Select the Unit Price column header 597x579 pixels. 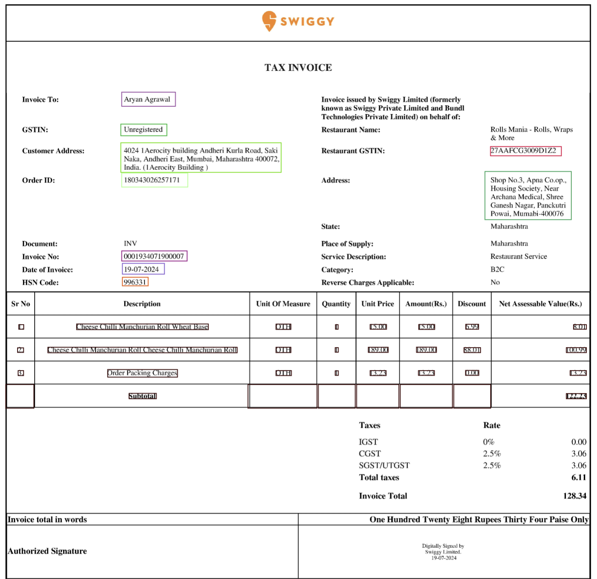coord(378,304)
